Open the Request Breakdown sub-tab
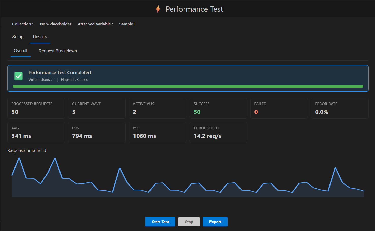The height and width of the screenshot is (231, 375). coord(58,51)
